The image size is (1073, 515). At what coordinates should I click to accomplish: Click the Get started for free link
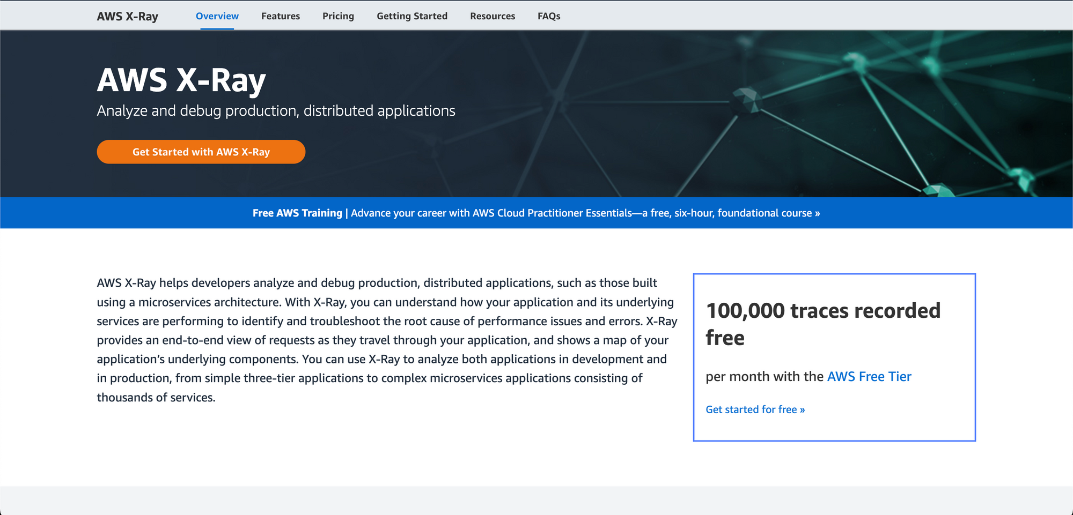coord(754,409)
